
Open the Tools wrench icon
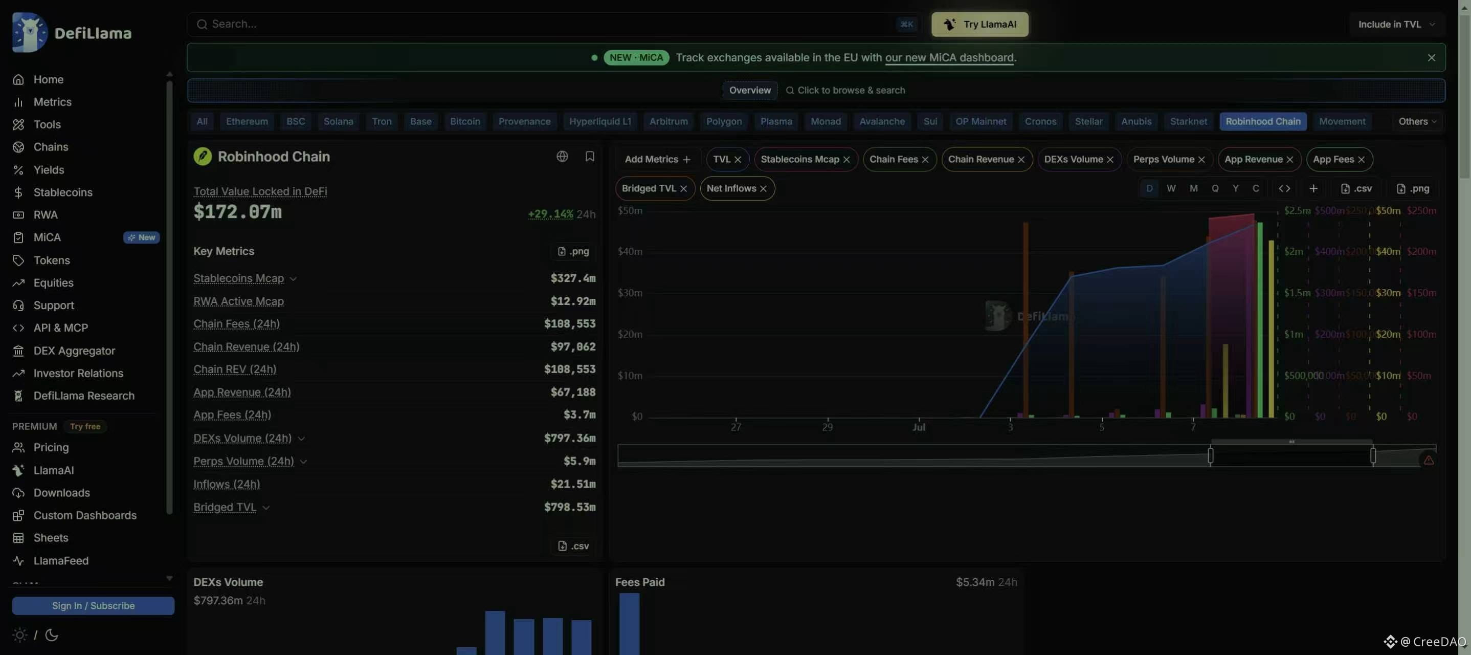point(18,124)
